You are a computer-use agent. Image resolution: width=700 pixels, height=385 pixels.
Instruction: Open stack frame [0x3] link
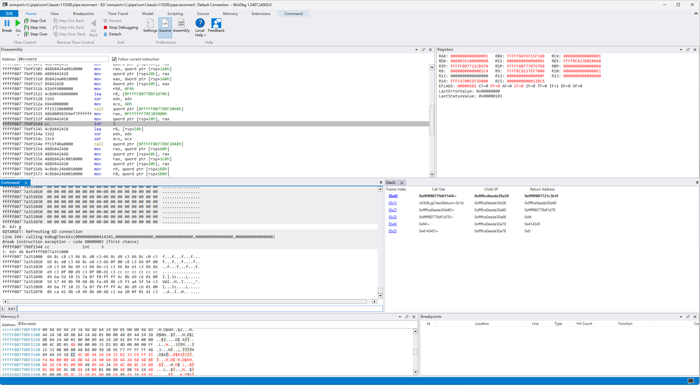point(393,217)
